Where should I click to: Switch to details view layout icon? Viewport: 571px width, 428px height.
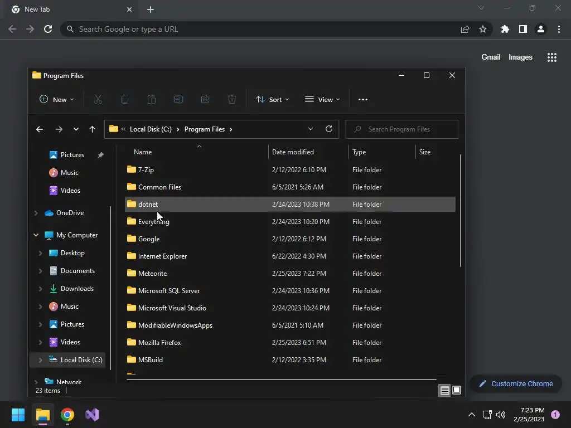tap(444, 391)
